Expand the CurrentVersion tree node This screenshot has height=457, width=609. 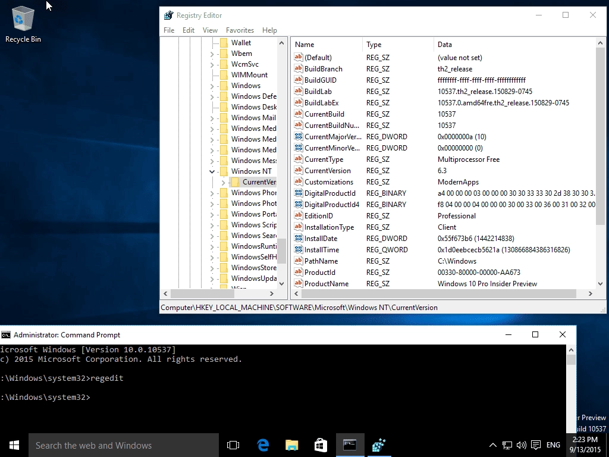[224, 182]
